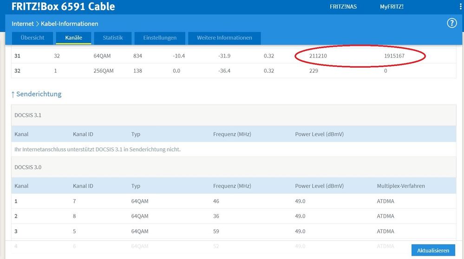Screen dimensions: 464x259
Task: Click the Multiplex-Verfahren column header
Action: (x=400, y=186)
